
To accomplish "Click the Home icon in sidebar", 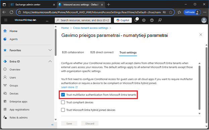I will click(x=5, y=31).
